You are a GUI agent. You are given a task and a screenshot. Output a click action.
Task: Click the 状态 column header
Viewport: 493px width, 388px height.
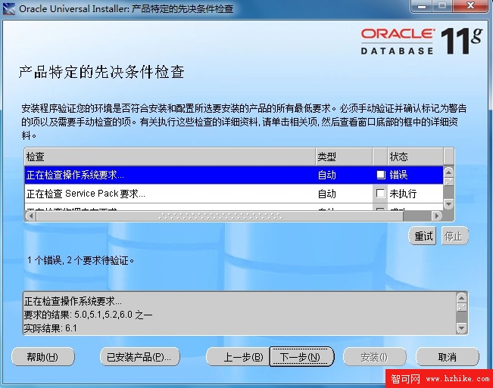point(415,157)
